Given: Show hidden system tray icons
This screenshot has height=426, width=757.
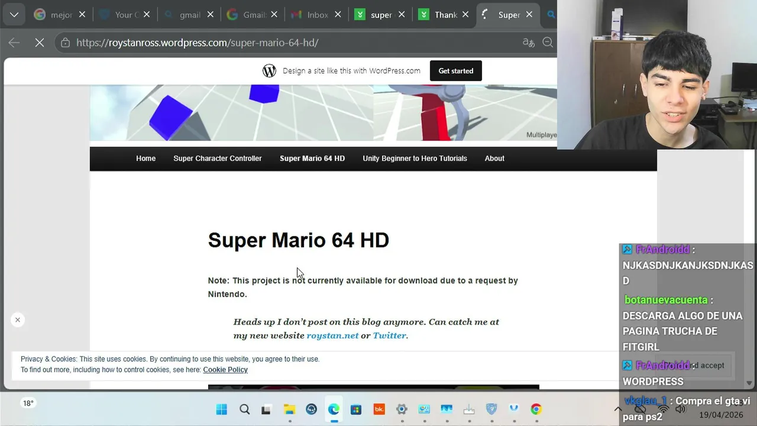Looking at the screenshot, I should pyautogui.click(x=618, y=409).
